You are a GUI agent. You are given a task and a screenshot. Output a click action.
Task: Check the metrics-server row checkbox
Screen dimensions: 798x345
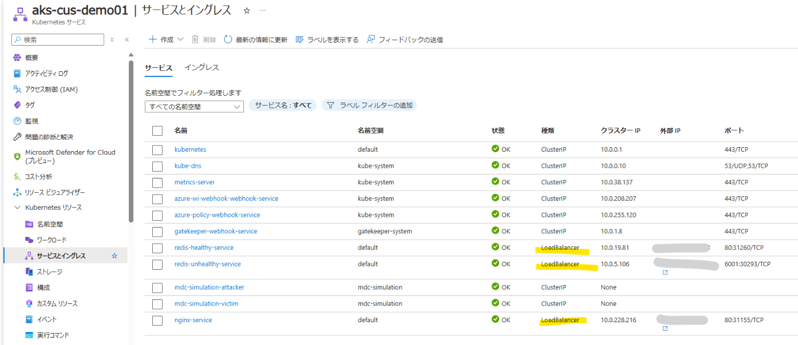(157, 182)
